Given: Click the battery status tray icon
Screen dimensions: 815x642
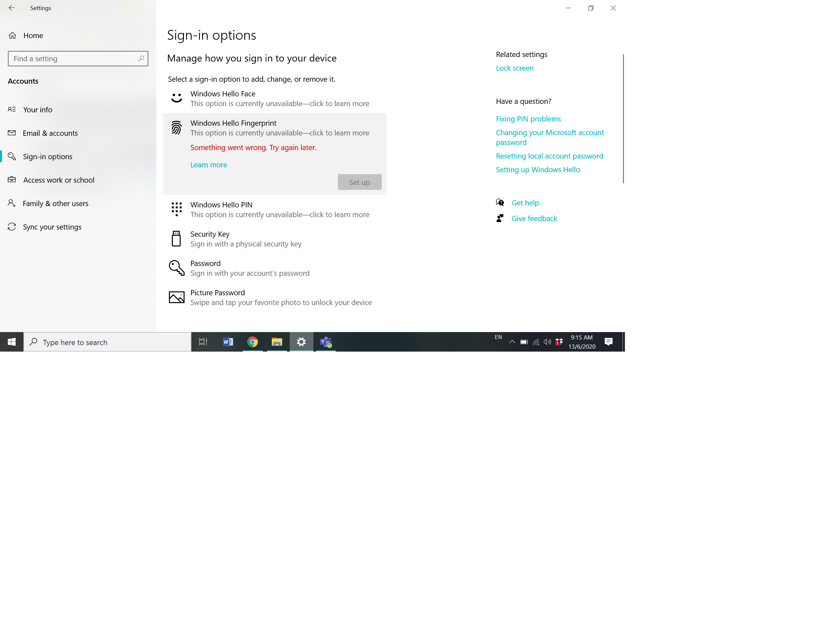Looking at the screenshot, I should pyautogui.click(x=524, y=342).
